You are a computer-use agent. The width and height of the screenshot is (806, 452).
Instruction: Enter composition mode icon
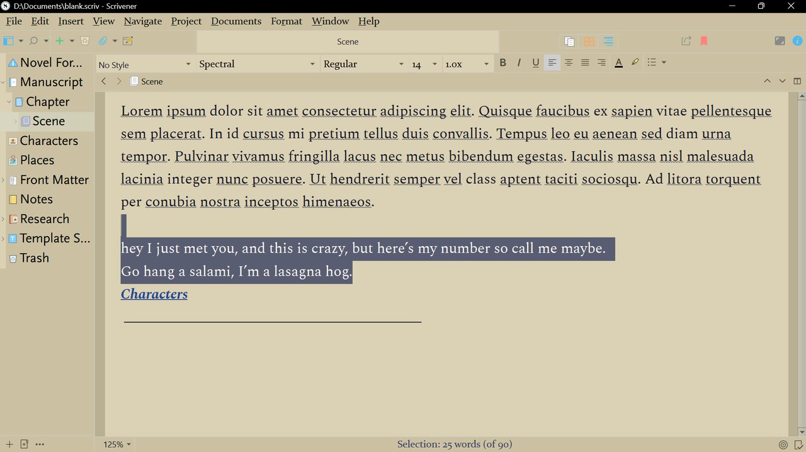(780, 41)
